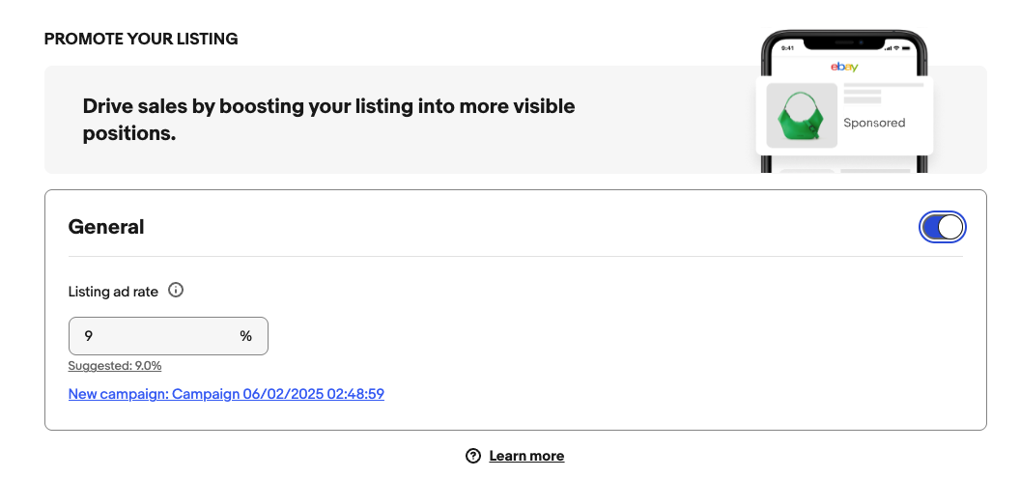This screenshot has height=478, width=1020.
Task: Click the 9:41 time on the phone illustration
Action: (x=787, y=48)
